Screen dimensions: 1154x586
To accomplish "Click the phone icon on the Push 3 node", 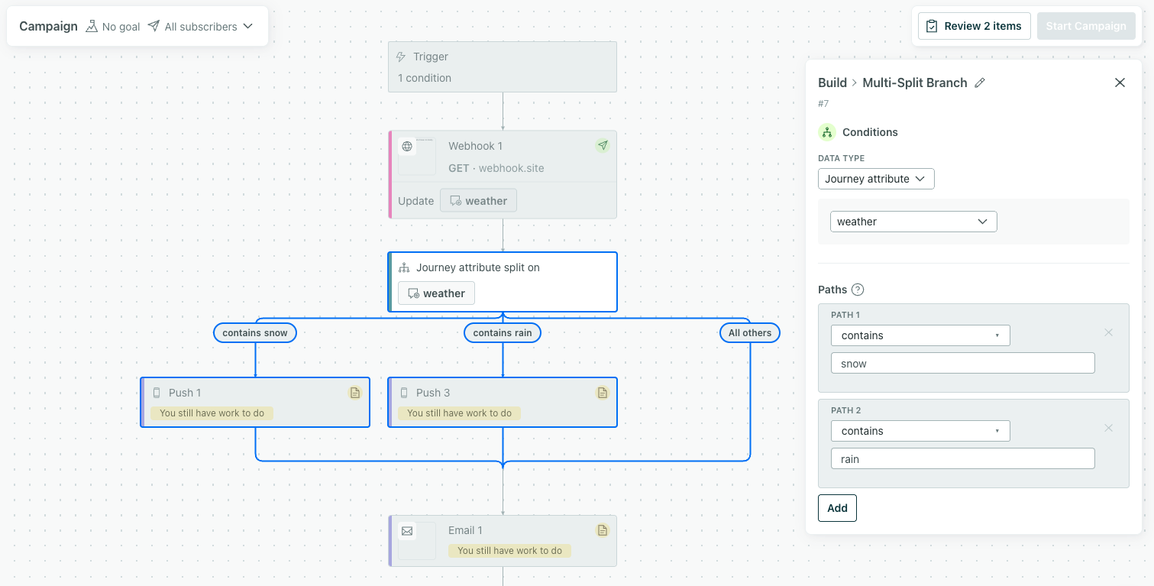I will pos(402,392).
